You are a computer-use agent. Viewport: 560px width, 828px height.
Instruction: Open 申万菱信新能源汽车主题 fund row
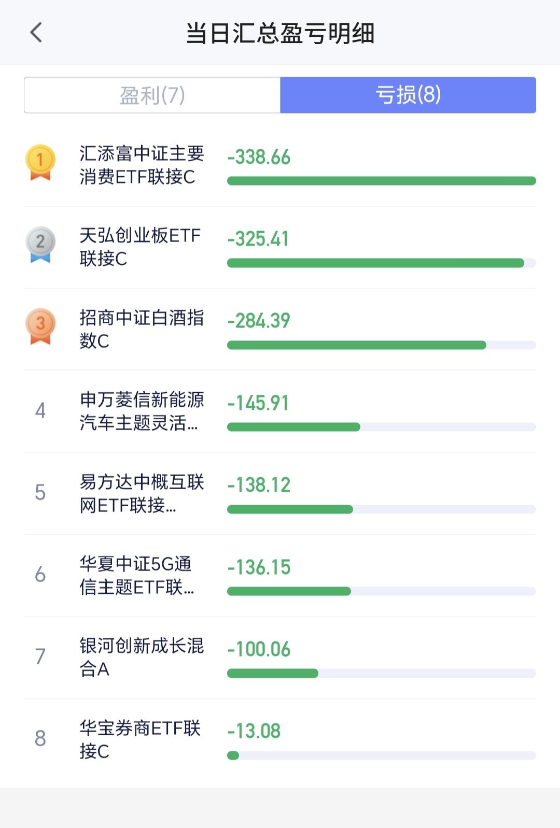point(280,411)
